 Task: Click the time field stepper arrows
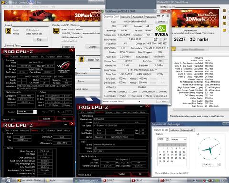click(219, 164)
